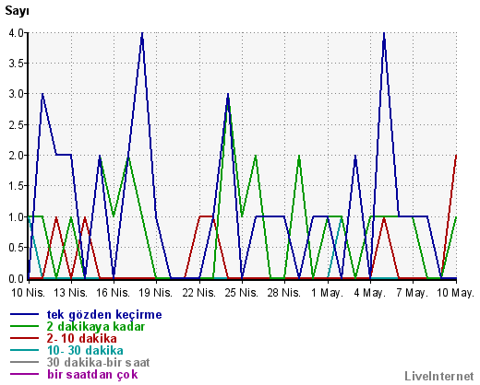This screenshot has width=480, height=385.
Task: Click the 4.0 y-axis value
Action: [17, 33]
